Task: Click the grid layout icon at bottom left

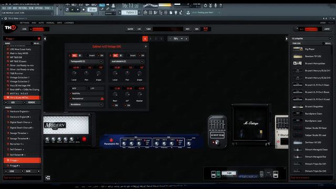Action: (48, 177)
